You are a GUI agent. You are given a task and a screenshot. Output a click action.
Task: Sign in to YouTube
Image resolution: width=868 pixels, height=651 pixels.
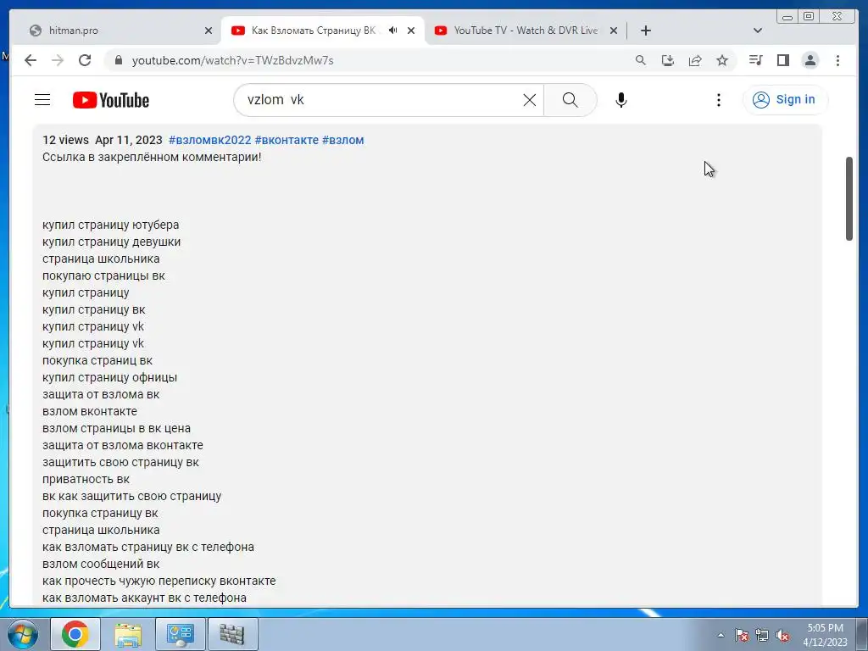tap(785, 100)
